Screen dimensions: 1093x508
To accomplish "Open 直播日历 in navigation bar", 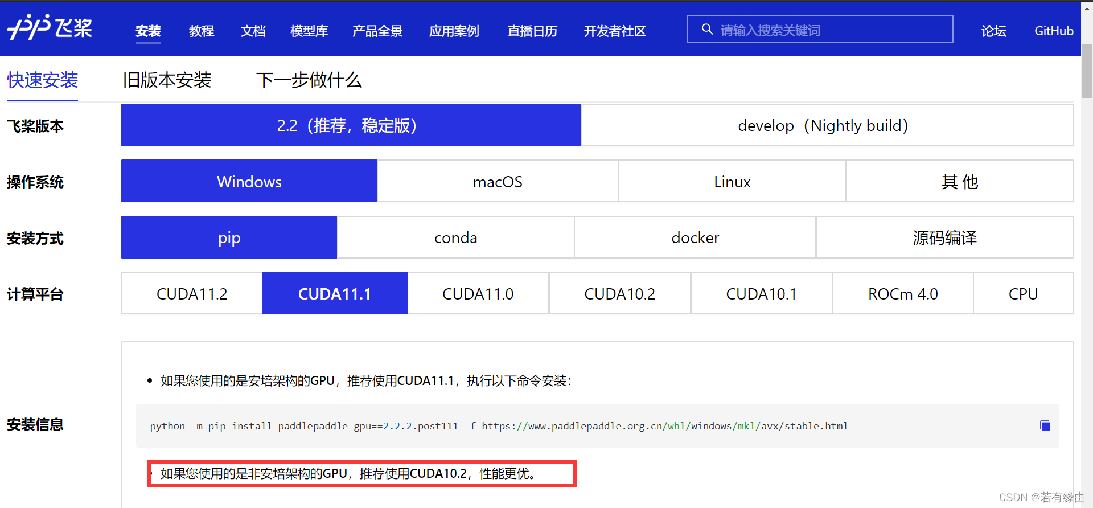I will click(532, 31).
